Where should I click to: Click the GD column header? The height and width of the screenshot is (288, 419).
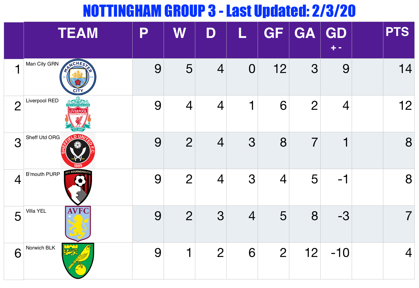[x=336, y=33]
